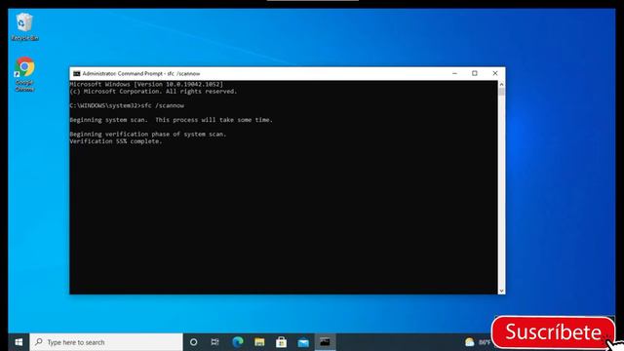Open Task View on the taskbar
Image resolution: width=624 pixels, height=351 pixels.
214,342
